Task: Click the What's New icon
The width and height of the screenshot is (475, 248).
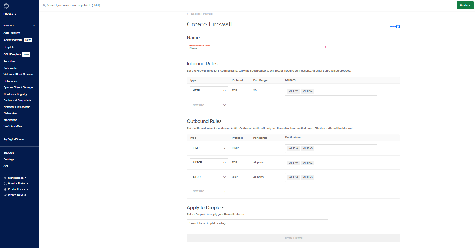Action: (5, 195)
